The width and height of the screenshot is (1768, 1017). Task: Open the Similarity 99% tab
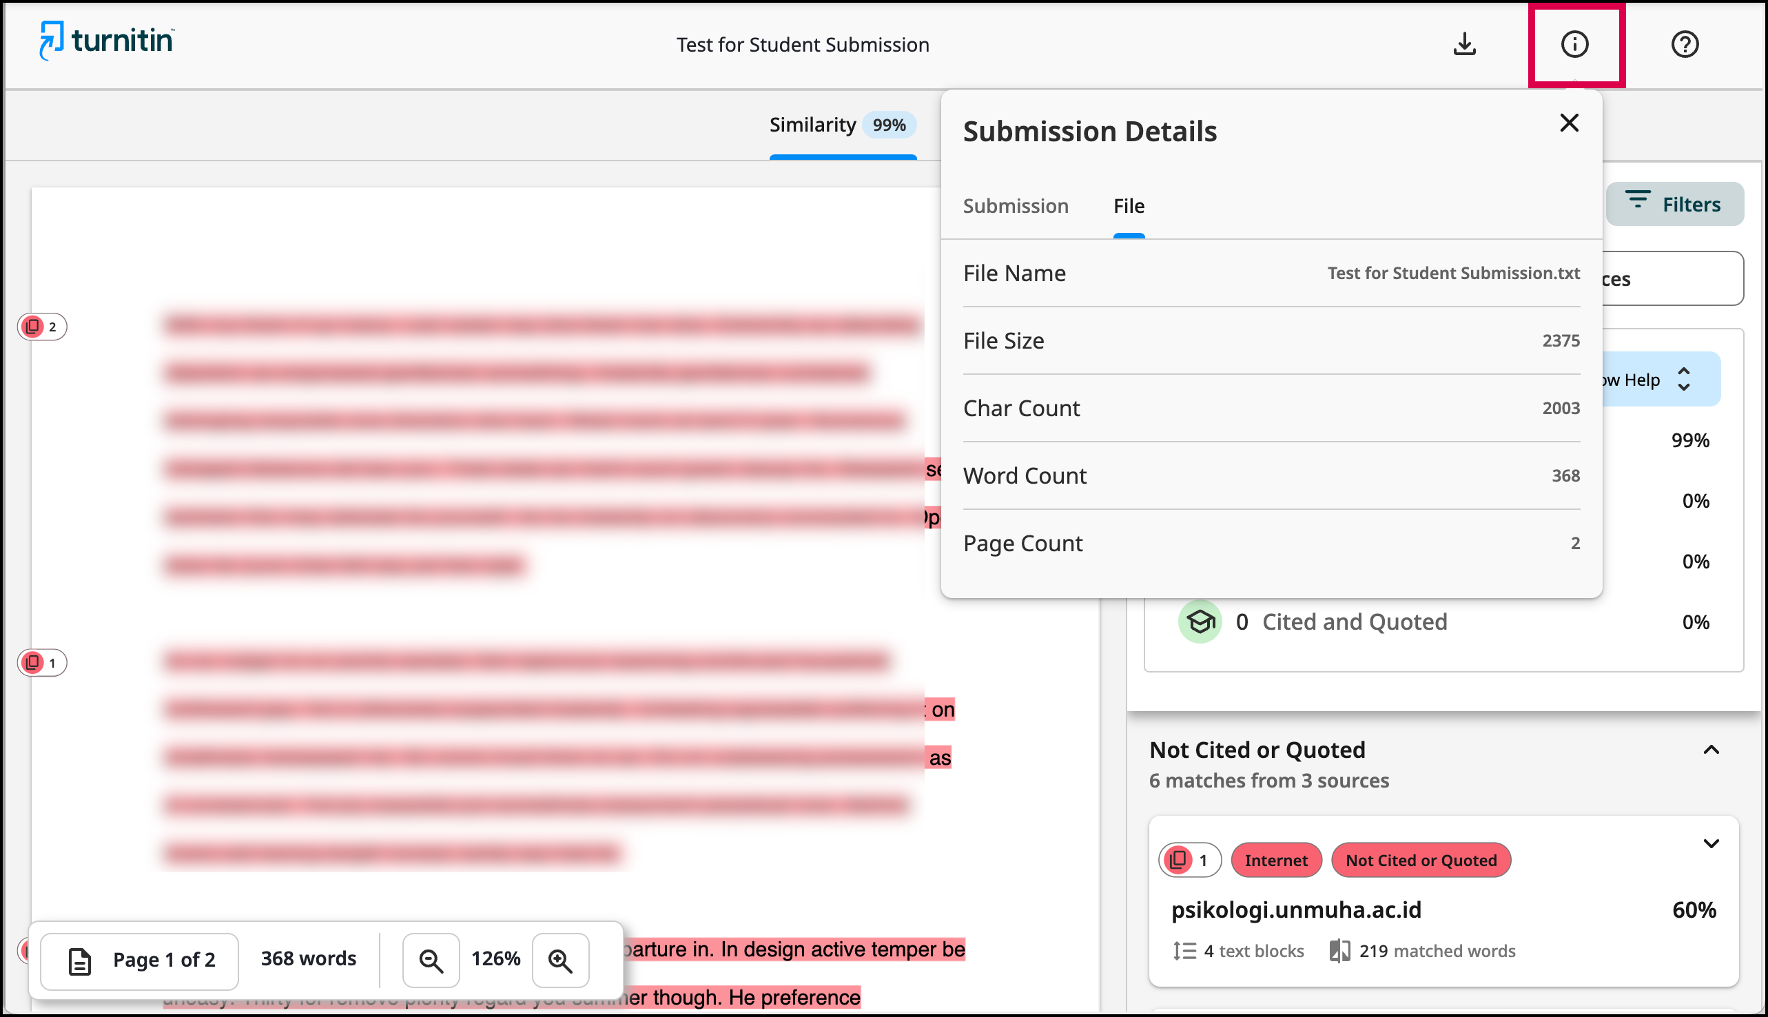click(841, 125)
